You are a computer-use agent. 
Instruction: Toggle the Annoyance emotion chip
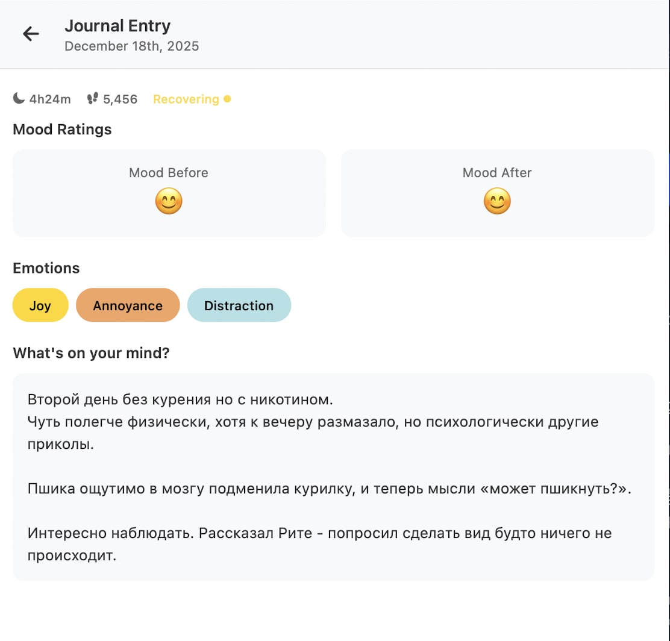click(128, 305)
